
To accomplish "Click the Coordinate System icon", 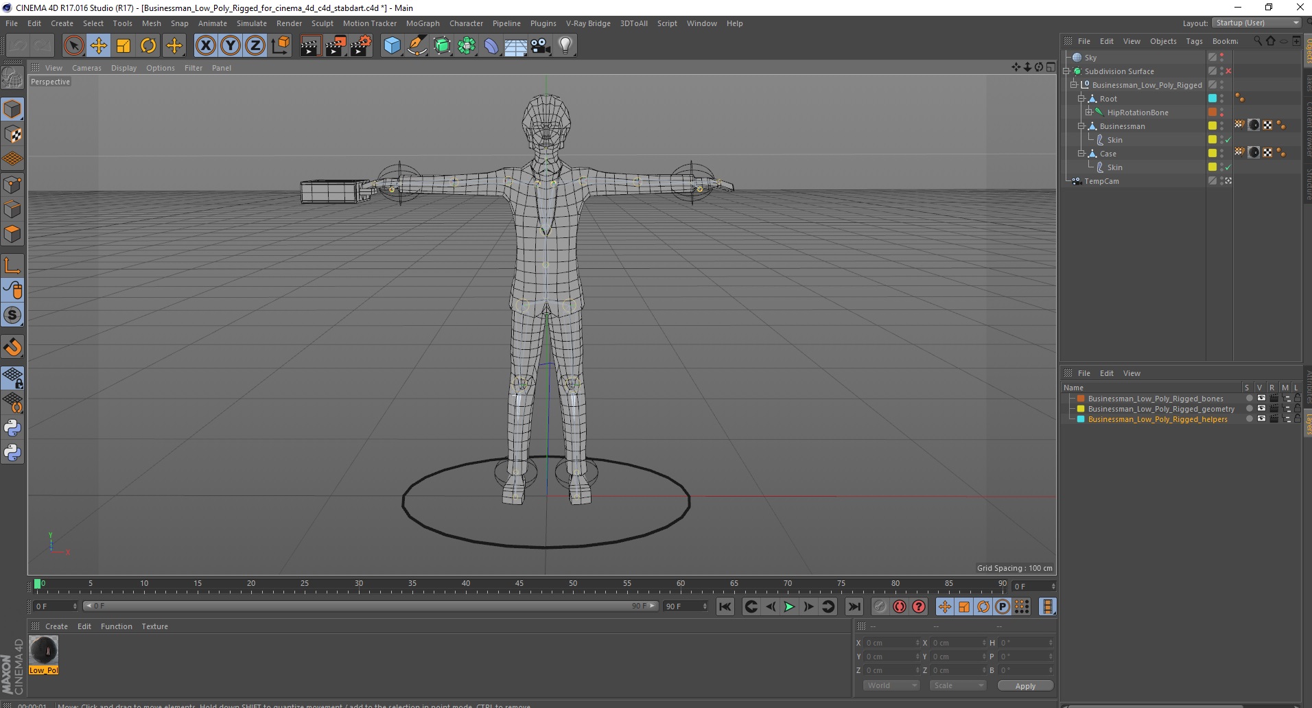I will pos(280,46).
